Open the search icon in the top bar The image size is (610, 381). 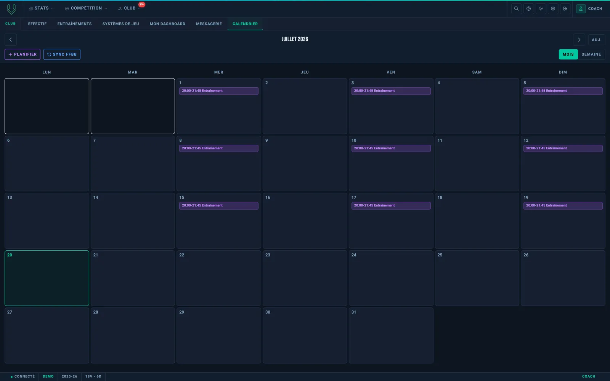[x=516, y=9]
